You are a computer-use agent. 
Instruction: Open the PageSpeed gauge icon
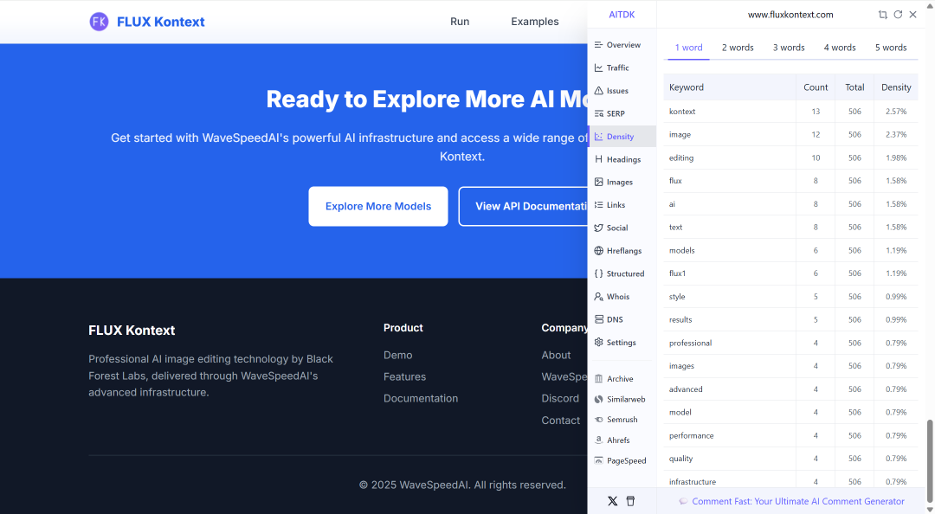click(599, 460)
